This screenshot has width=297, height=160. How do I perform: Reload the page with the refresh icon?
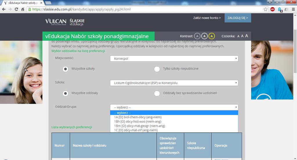[x=17, y=9]
